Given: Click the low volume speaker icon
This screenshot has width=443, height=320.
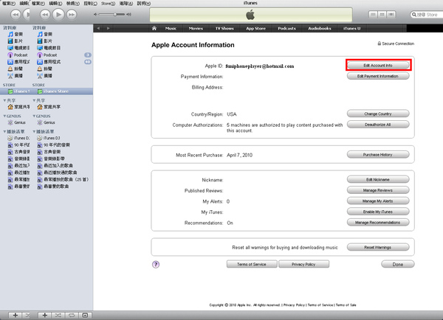Looking at the screenshot, I should click(95, 15).
